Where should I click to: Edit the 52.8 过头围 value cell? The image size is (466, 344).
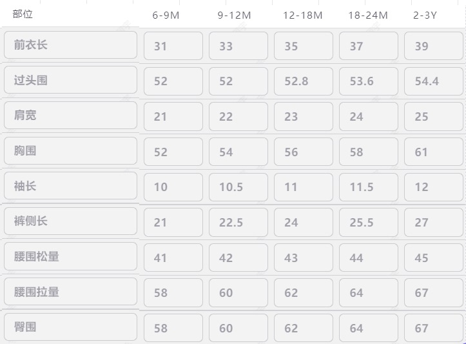coord(304,81)
